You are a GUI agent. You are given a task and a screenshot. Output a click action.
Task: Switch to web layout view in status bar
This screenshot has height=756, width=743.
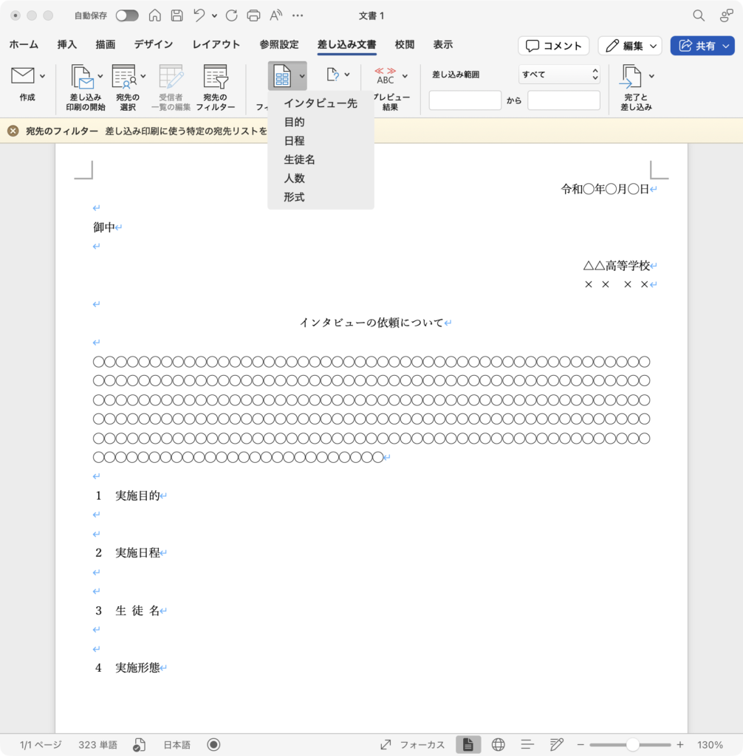(498, 744)
